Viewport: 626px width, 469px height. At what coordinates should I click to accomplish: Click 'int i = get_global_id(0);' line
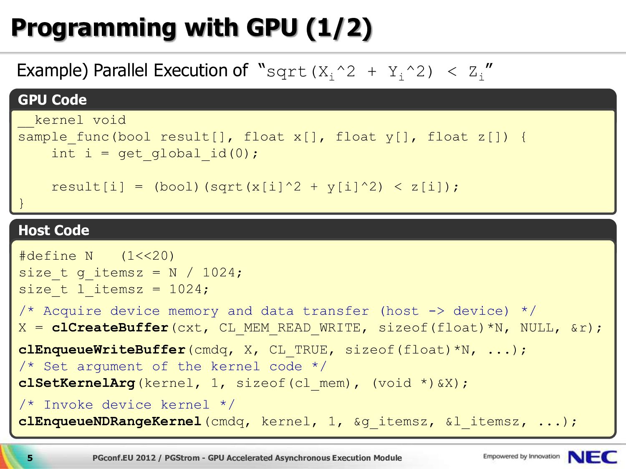tap(155, 154)
